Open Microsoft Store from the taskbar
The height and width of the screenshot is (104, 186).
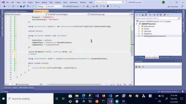[x=70, y=96]
